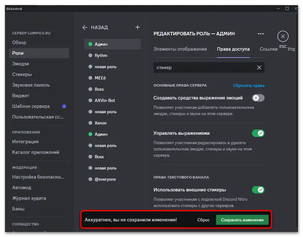
Task: Open the Ссылки tab
Action: point(268,49)
